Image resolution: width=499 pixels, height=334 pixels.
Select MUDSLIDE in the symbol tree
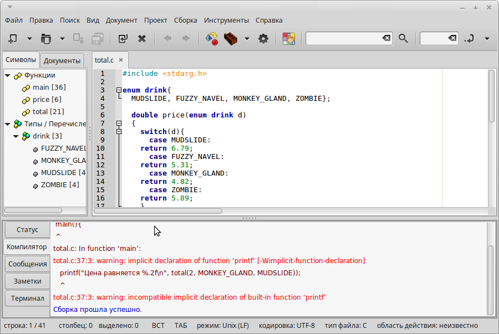point(63,173)
